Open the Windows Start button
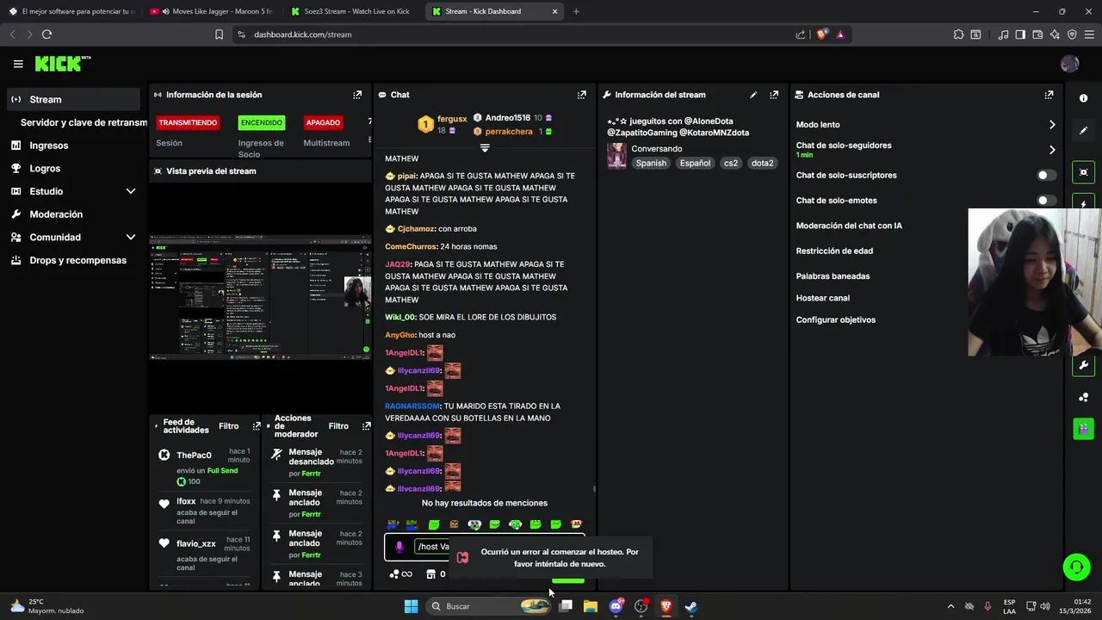The width and height of the screenshot is (1102, 620). pos(411,606)
